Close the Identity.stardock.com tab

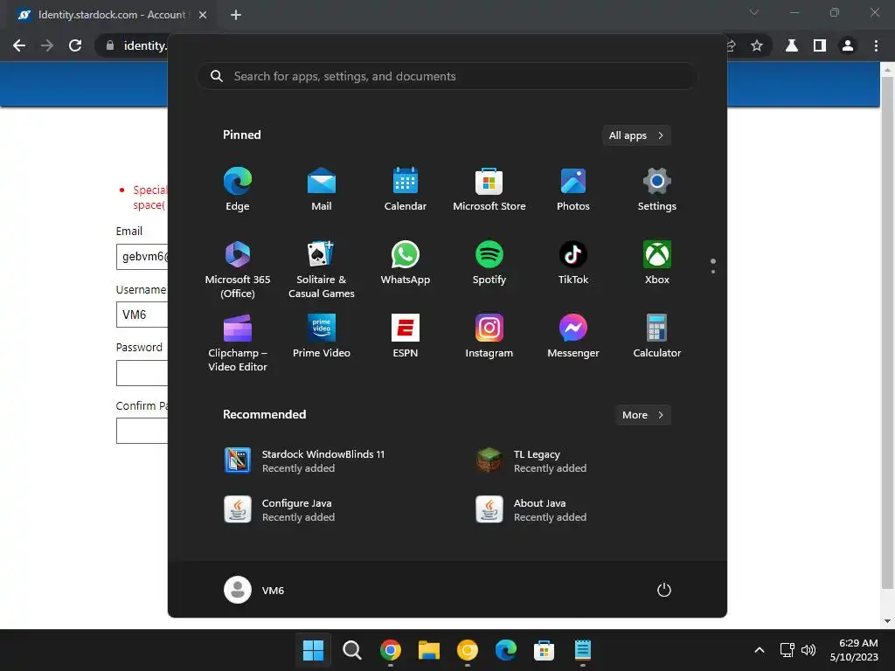coord(203,15)
